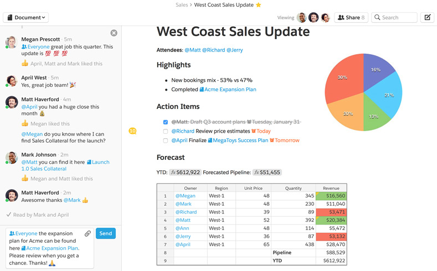Open the Acme Expansion Plan link in Highlights

point(230,90)
